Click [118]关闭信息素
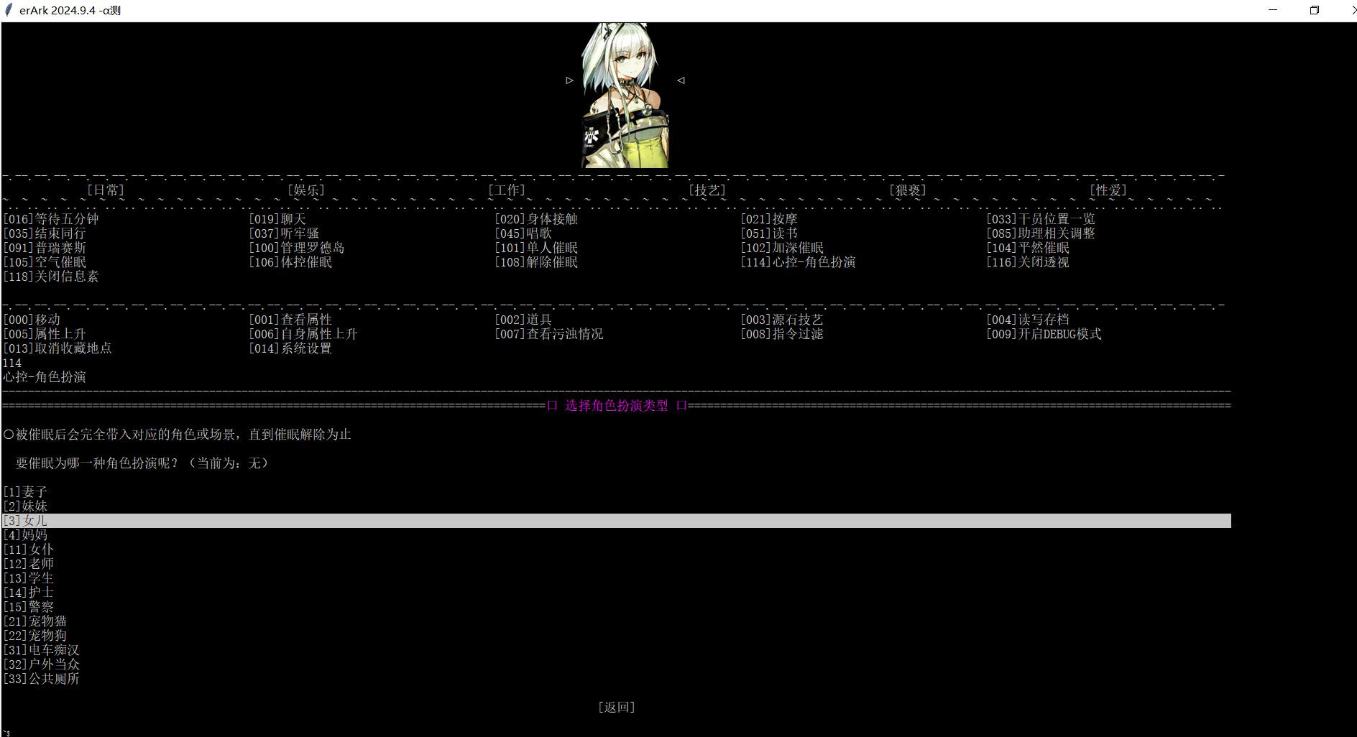The height and width of the screenshot is (737, 1357). [51, 277]
